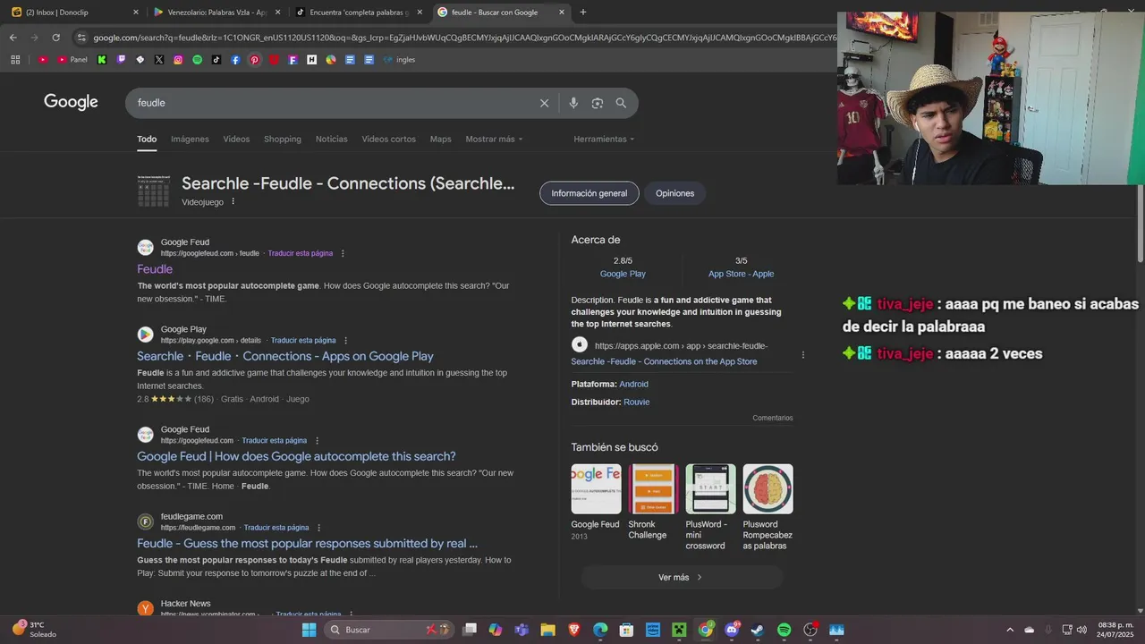Switch to the Videos search tab
1145x644 pixels.
236,140
